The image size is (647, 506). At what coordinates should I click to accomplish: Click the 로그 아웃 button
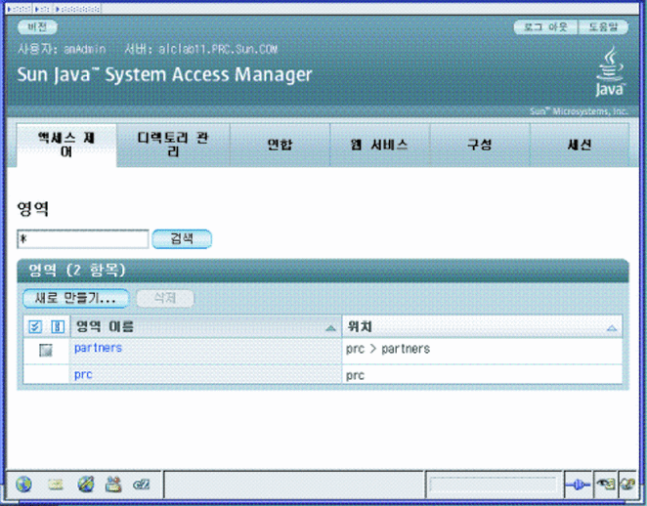545,27
